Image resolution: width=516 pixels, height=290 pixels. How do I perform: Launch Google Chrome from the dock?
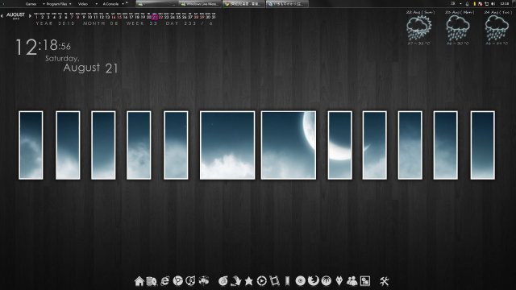click(177, 281)
